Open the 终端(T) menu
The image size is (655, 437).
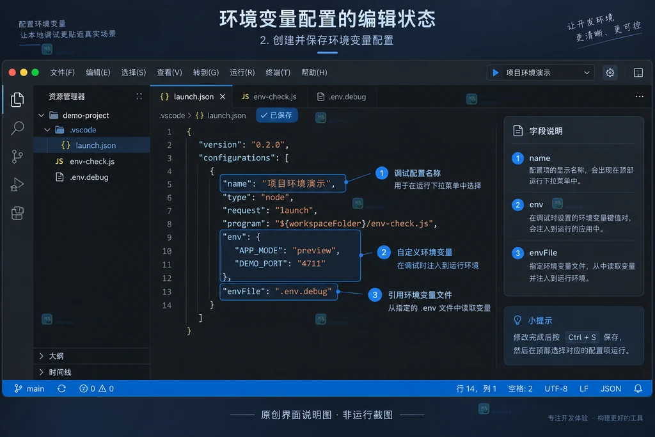click(278, 73)
